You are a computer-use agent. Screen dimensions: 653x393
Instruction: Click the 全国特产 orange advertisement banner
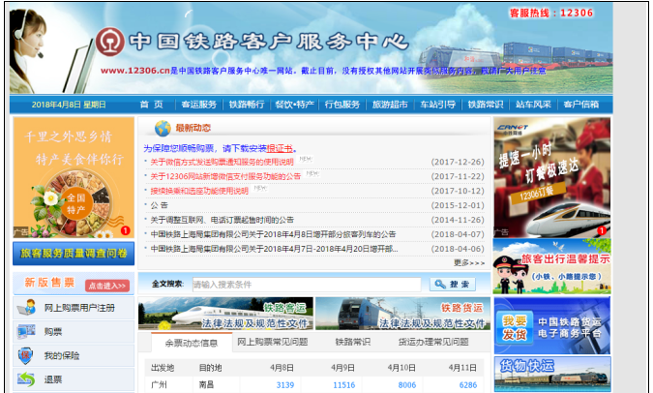click(74, 177)
